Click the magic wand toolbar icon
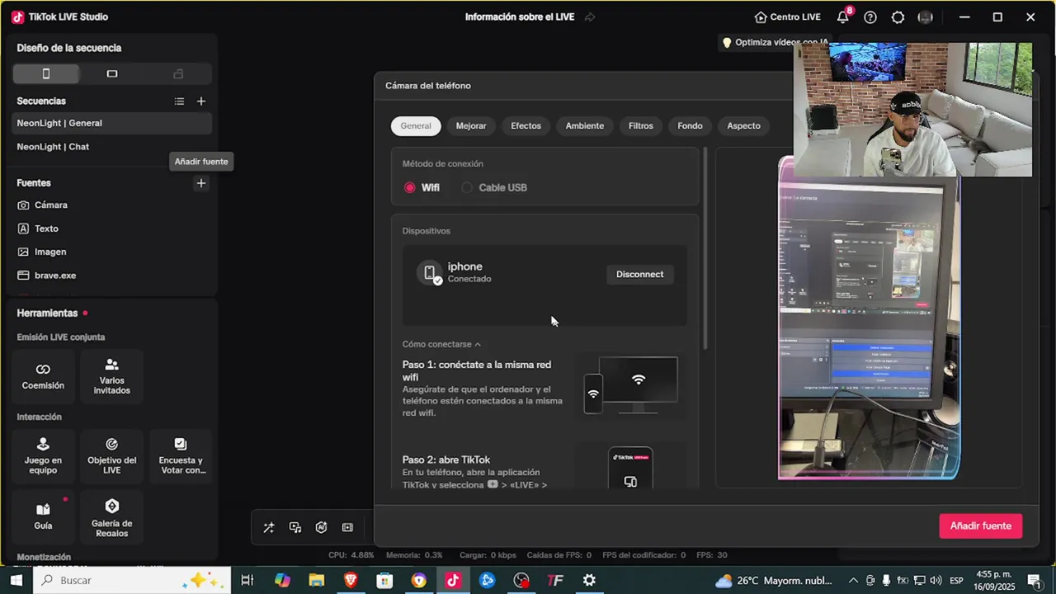 269,528
